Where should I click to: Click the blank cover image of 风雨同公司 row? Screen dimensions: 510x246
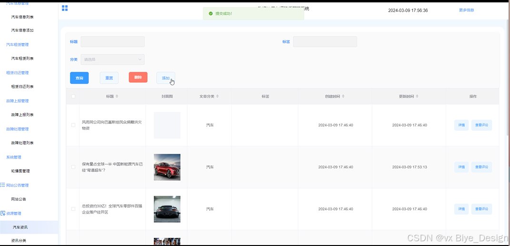(x=167, y=125)
